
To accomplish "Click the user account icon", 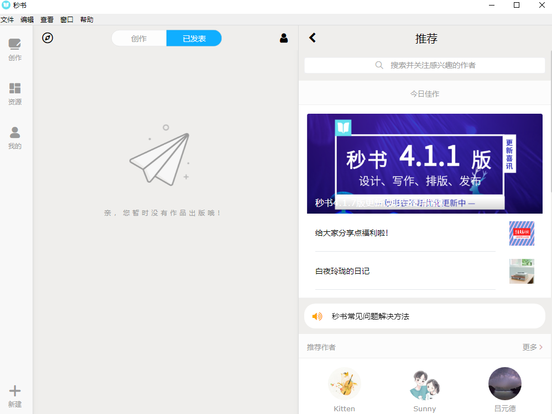I will pos(284,38).
